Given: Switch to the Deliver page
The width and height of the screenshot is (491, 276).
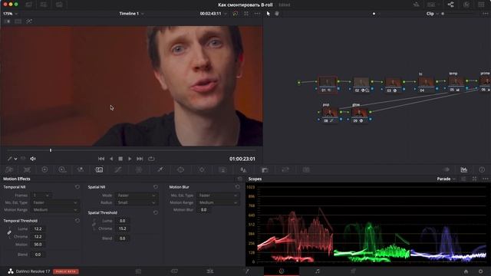Looking at the screenshot, I should [x=353, y=271].
